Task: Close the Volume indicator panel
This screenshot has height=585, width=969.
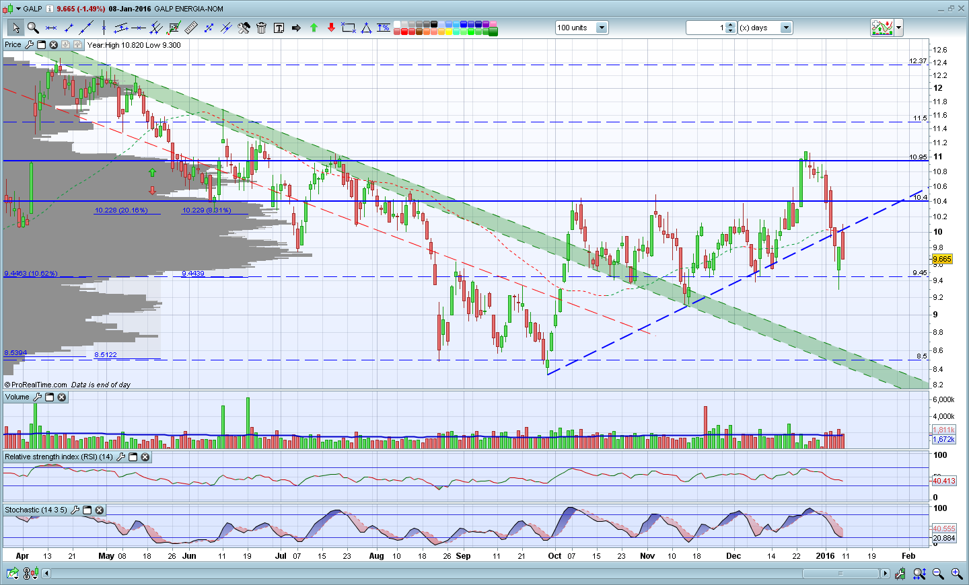Action: [61, 397]
